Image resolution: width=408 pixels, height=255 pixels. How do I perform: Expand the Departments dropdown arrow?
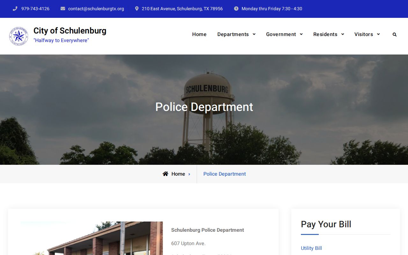pyautogui.click(x=254, y=34)
